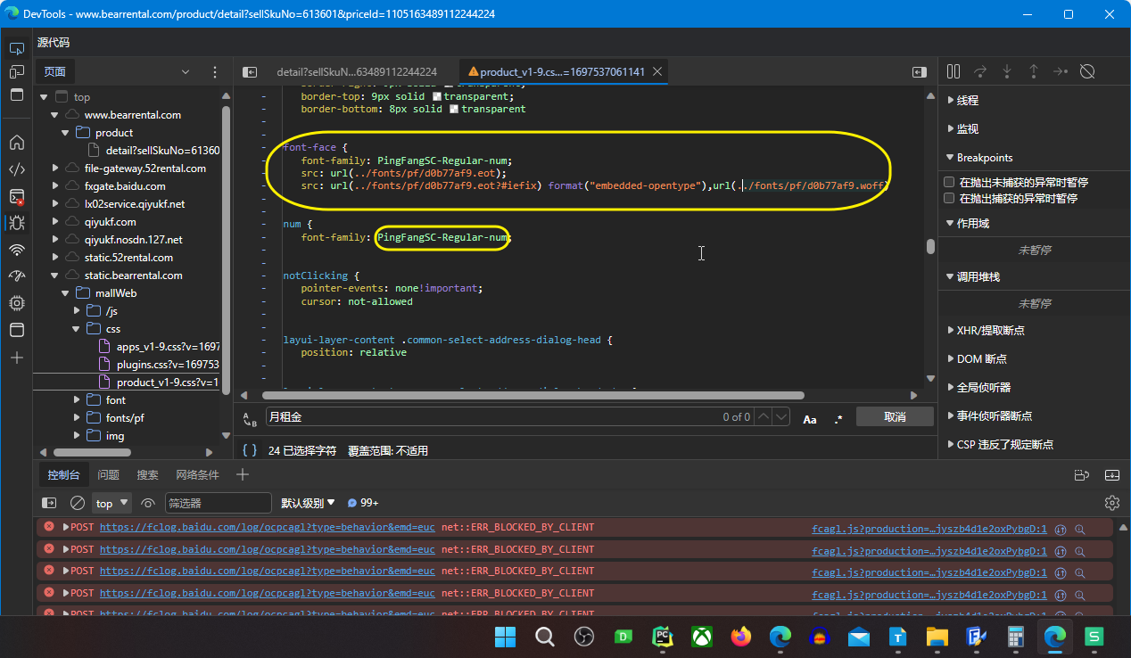Open first fclog.baidu.com POST link

(x=268, y=527)
